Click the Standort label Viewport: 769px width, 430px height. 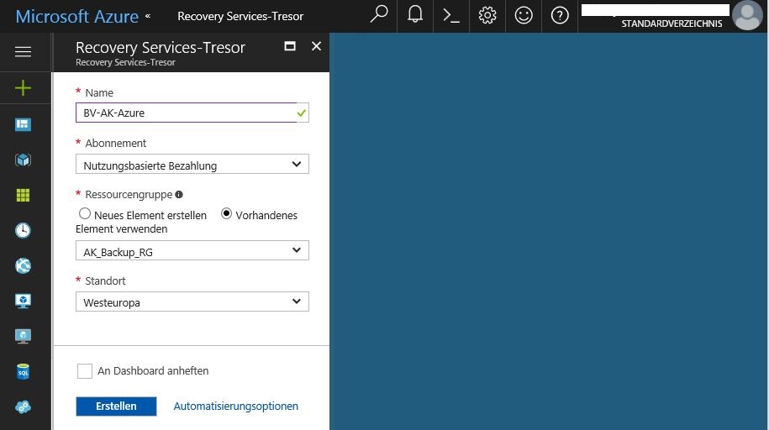click(105, 281)
